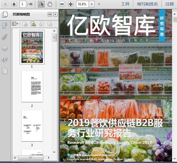Screen dimensions: 177x163
Task: Click 'Research on B2B Catering Supply Chain 2019'
Action: pyautogui.click(x=109, y=143)
